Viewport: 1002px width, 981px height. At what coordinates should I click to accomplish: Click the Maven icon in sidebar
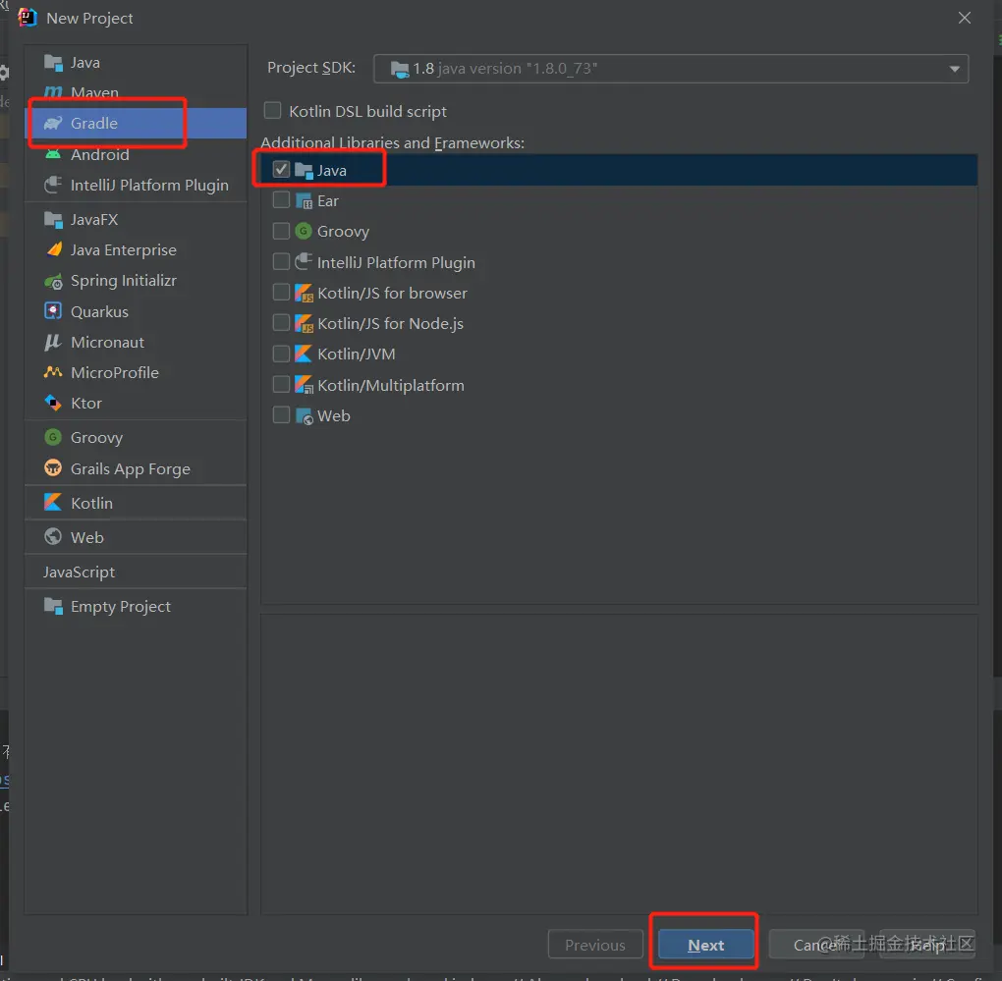tap(53, 92)
